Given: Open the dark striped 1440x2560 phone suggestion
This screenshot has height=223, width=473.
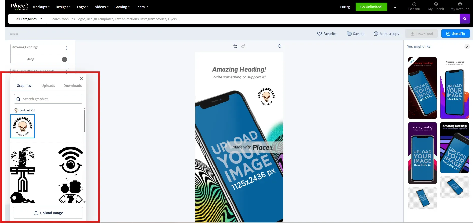Looking at the screenshot, I should coord(455,148).
